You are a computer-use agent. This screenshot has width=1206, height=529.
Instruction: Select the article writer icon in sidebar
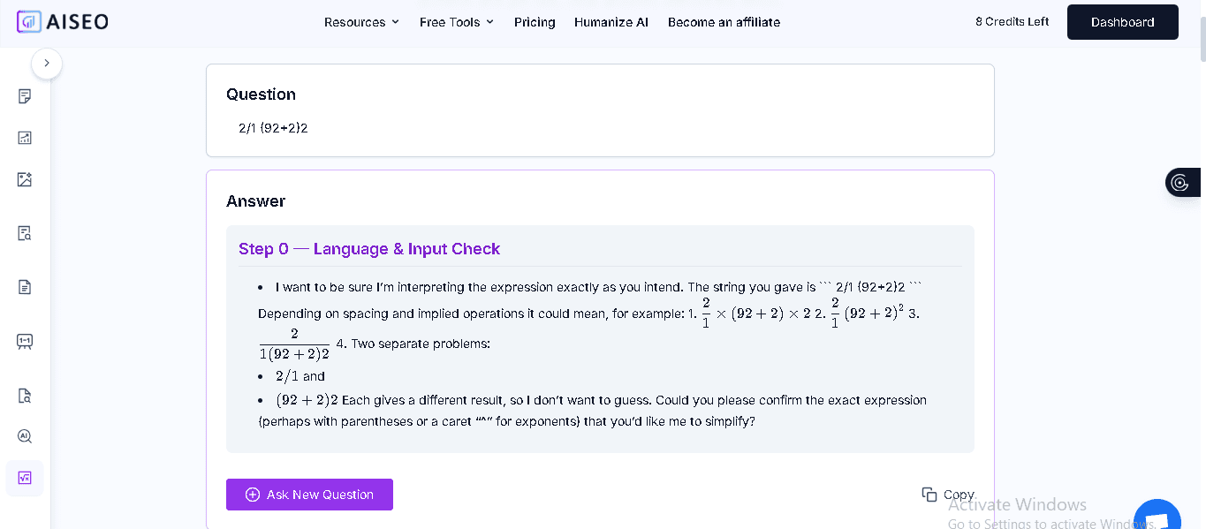coord(25,286)
